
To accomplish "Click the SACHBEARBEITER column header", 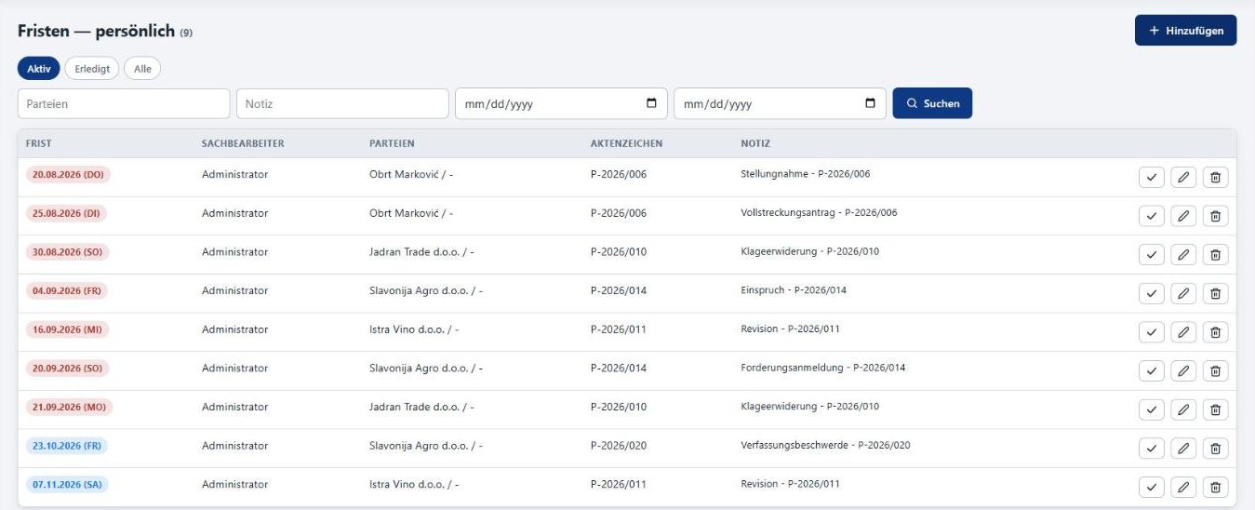I will point(243,143).
